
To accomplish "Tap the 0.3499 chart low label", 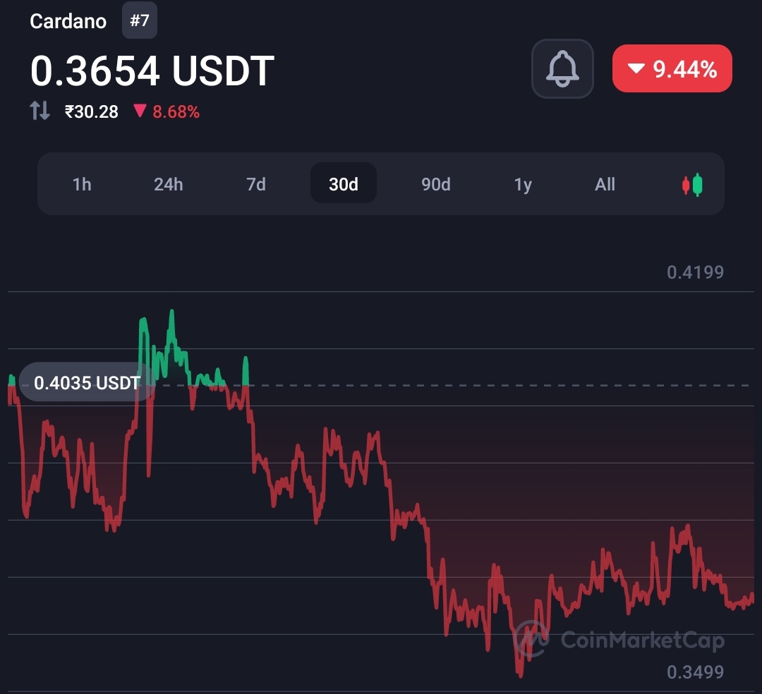I will pyautogui.click(x=695, y=672).
